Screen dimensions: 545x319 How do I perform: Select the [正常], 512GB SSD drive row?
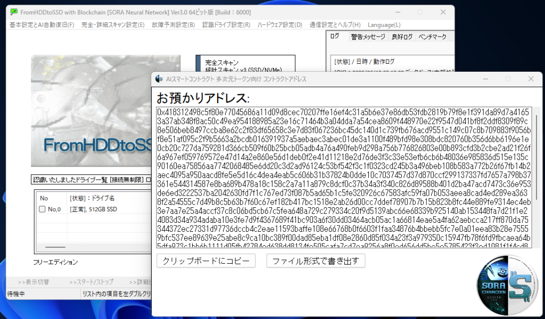[x=93, y=209]
